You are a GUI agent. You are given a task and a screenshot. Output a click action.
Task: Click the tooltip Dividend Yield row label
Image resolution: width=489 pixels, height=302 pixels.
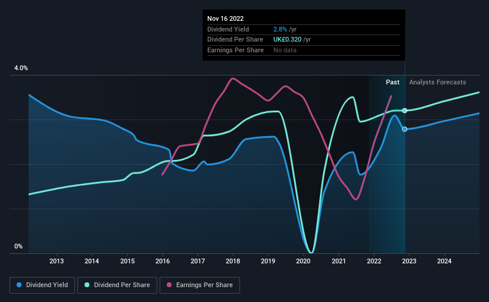(228, 29)
